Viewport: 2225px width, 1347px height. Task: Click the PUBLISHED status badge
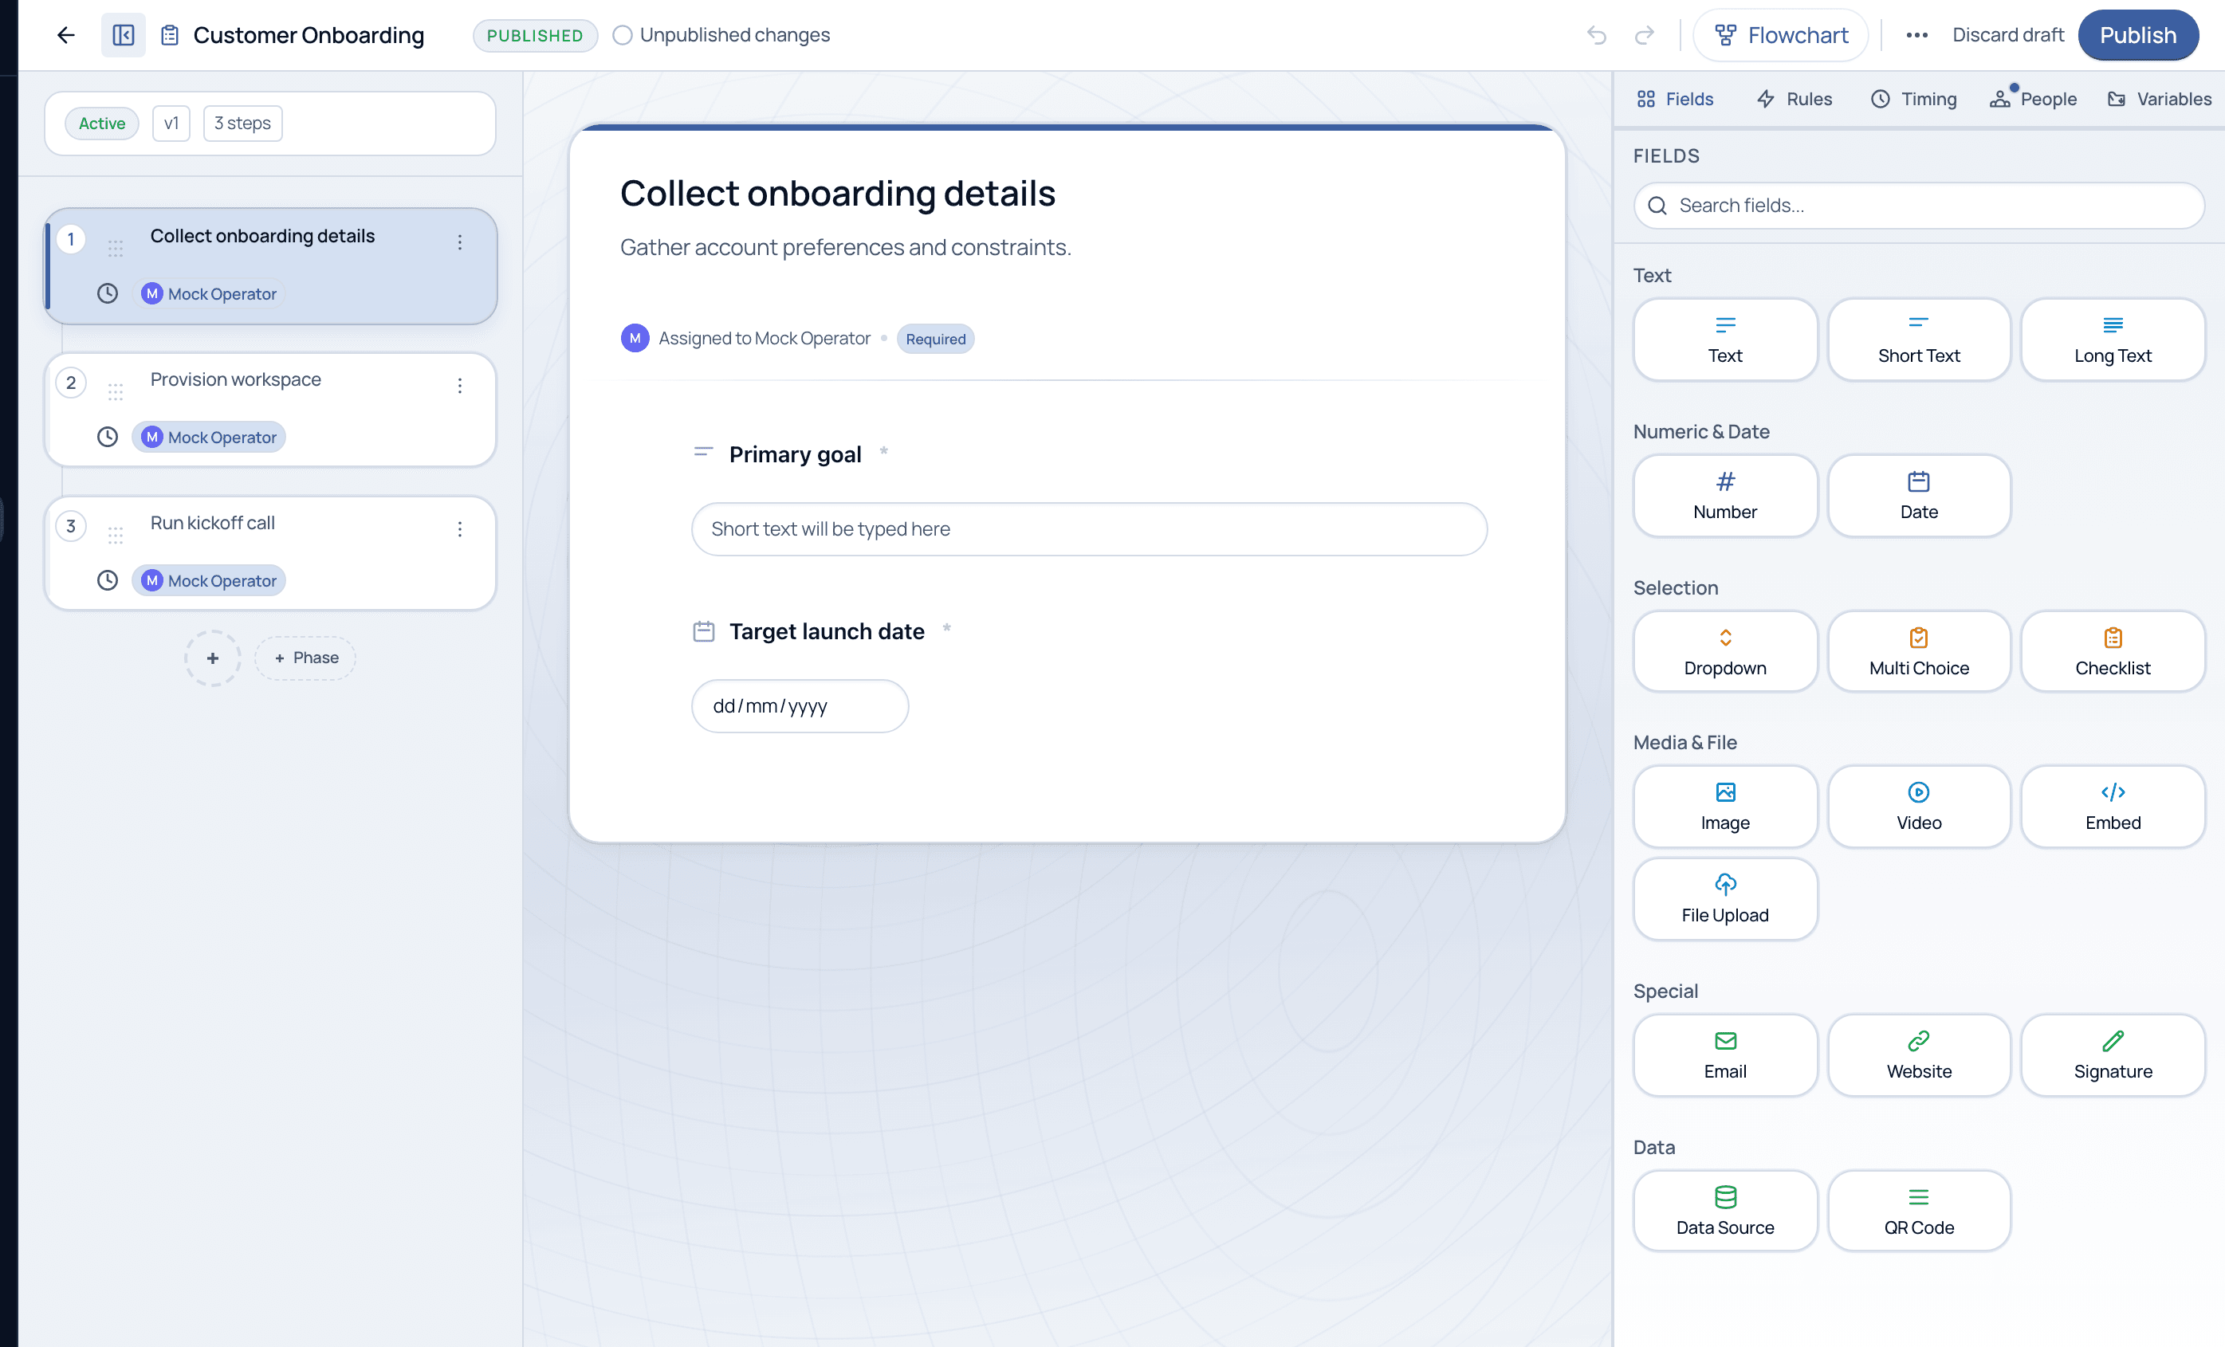535,35
